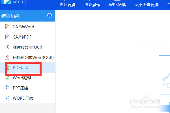The width and height of the screenshot is (170, 113).
Task: Switch to the 文字语音转换 tab
Action: point(147,5)
